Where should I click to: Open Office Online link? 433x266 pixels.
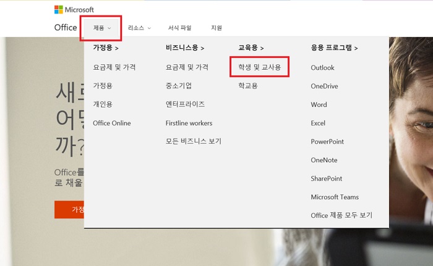click(x=112, y=123)
